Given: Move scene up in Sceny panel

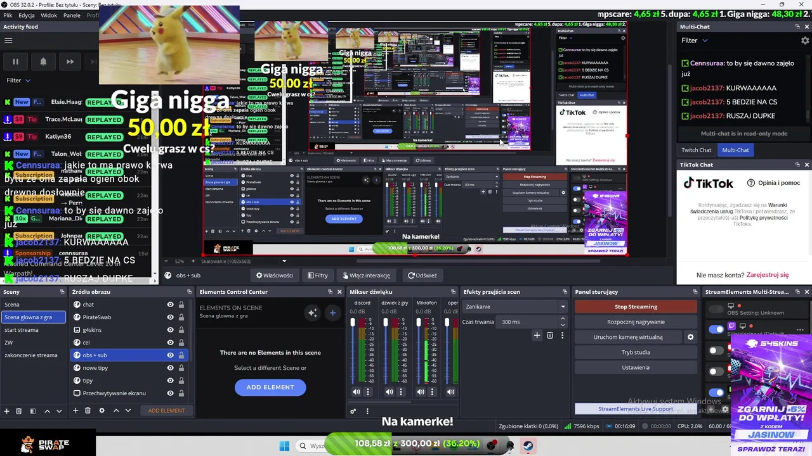Looking at the screenshot, I should point(47,411).
